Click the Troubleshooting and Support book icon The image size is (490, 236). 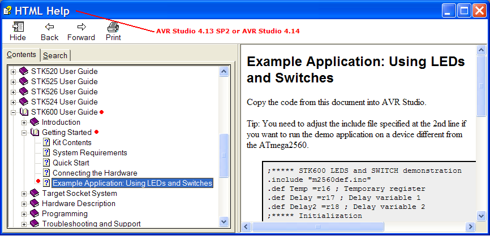(x=35, y=224)
